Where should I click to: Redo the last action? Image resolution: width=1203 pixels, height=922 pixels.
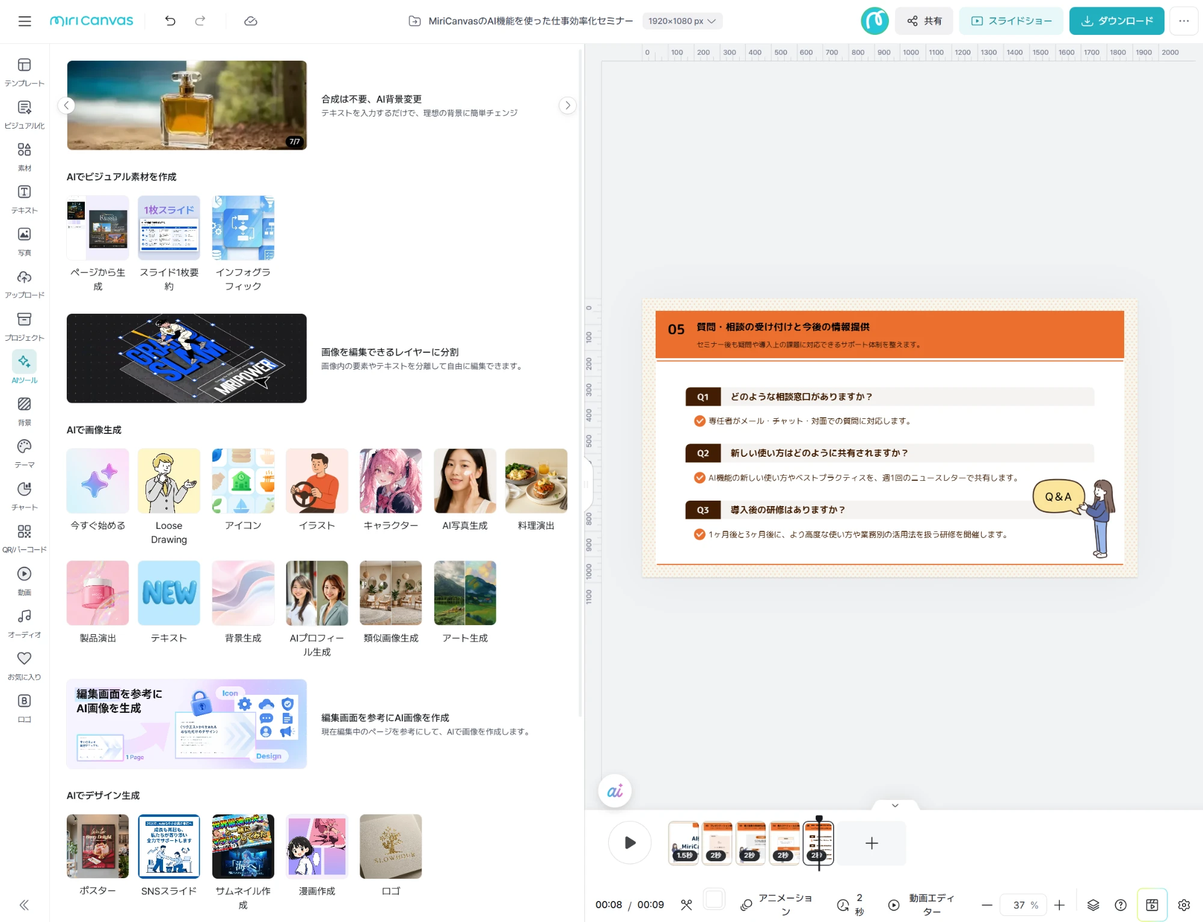[x=200, y=21]
